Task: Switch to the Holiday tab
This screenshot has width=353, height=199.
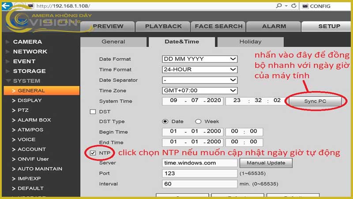Action: [x=250, y=42]
